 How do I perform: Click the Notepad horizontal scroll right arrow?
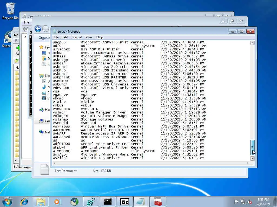point(248,163)
